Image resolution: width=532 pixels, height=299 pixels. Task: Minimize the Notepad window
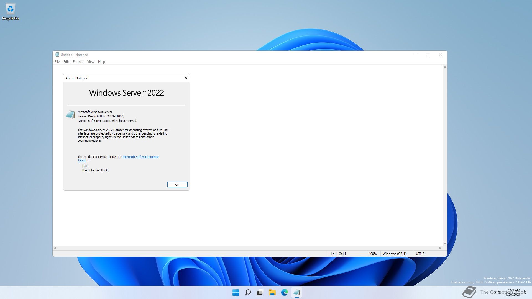415,55
